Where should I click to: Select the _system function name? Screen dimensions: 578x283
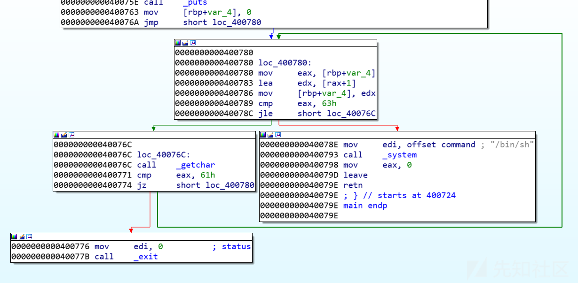[401, 155]
